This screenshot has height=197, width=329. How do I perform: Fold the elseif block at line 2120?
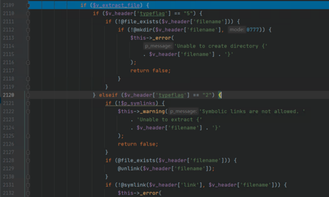click(x=28, y=95)
